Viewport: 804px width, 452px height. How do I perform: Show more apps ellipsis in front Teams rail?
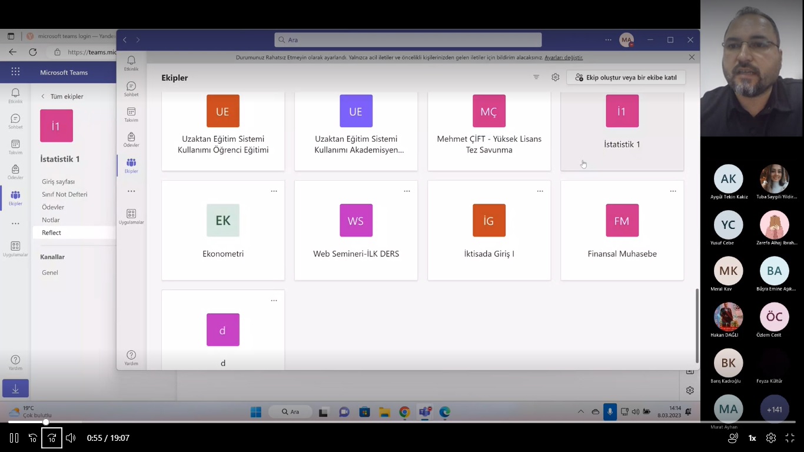click(x=131, y=191)
